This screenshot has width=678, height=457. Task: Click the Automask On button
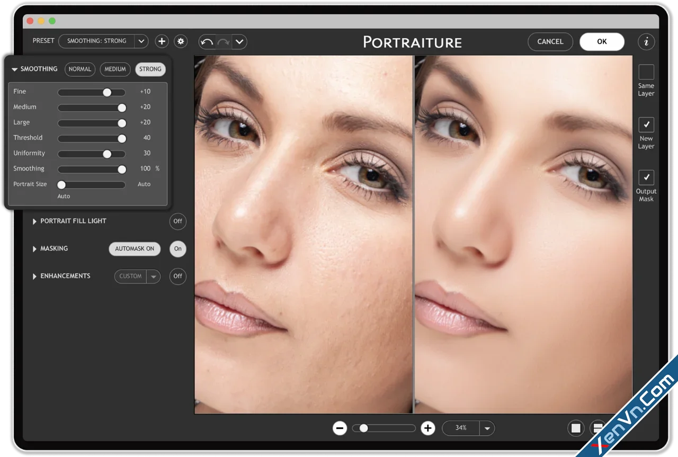point(135,248)
